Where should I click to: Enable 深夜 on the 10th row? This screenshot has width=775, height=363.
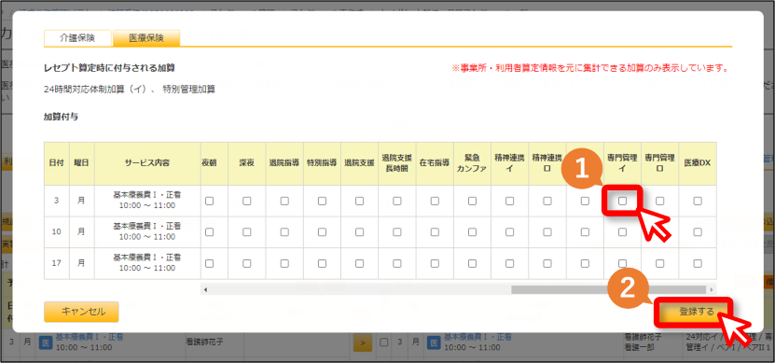pyautogui.click(x=246, y=231)
